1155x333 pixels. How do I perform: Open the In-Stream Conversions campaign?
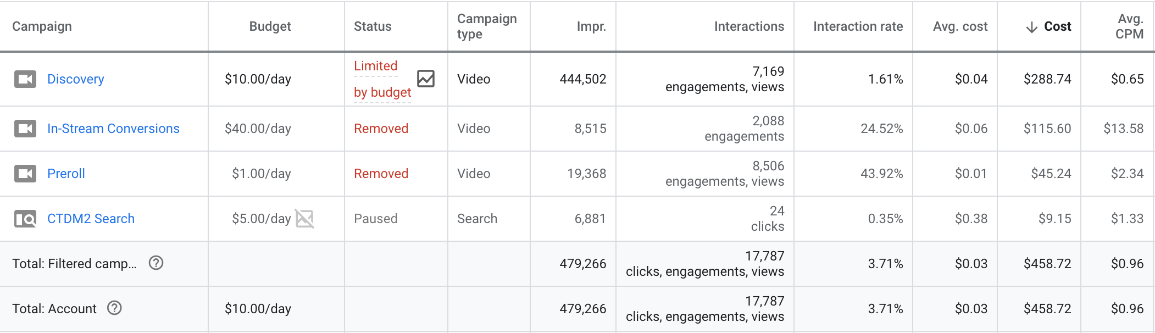point(113,129)
